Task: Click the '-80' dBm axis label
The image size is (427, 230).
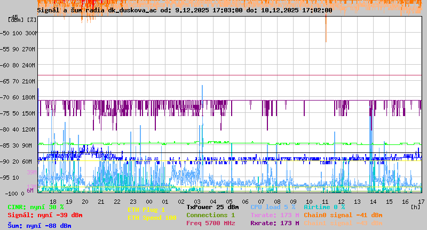Action: tap(5, 129)
